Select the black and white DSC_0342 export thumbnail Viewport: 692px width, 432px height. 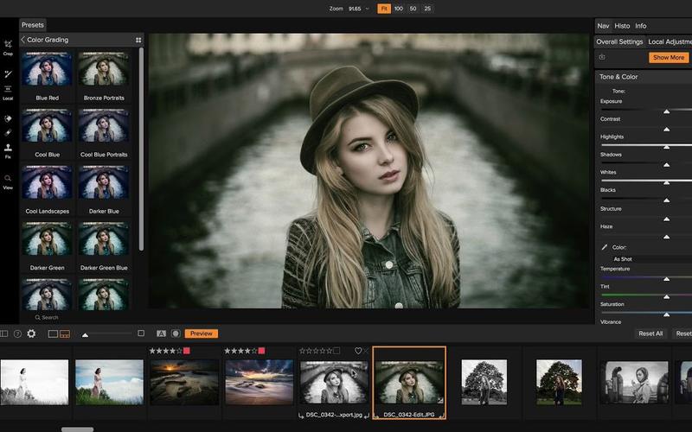coord(334,383)
